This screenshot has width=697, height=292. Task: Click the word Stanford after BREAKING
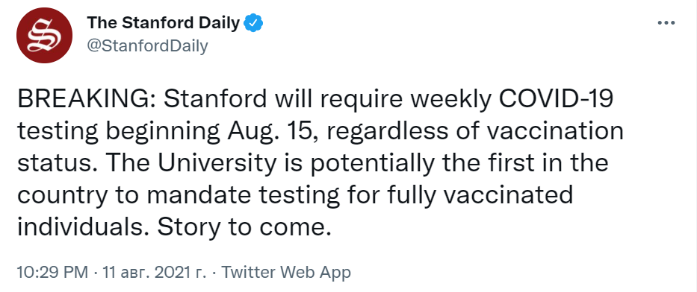click(215, 99)
